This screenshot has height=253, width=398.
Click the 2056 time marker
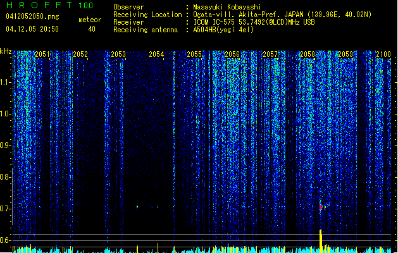[x=232, y=54]
